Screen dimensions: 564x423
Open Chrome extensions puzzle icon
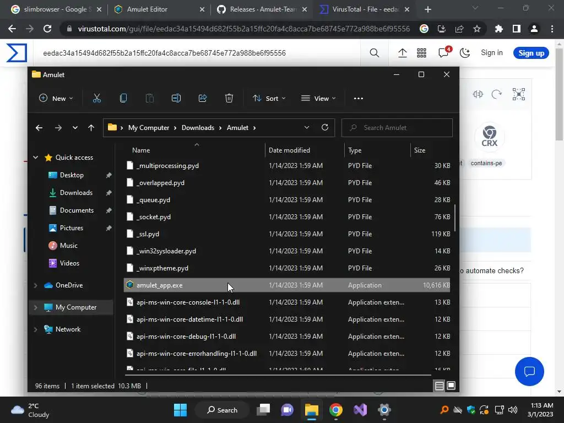pos(498,29)
